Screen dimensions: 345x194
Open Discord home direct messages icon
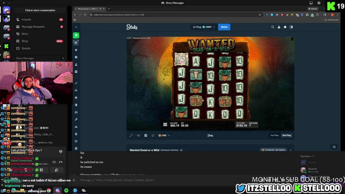[6, 10]
